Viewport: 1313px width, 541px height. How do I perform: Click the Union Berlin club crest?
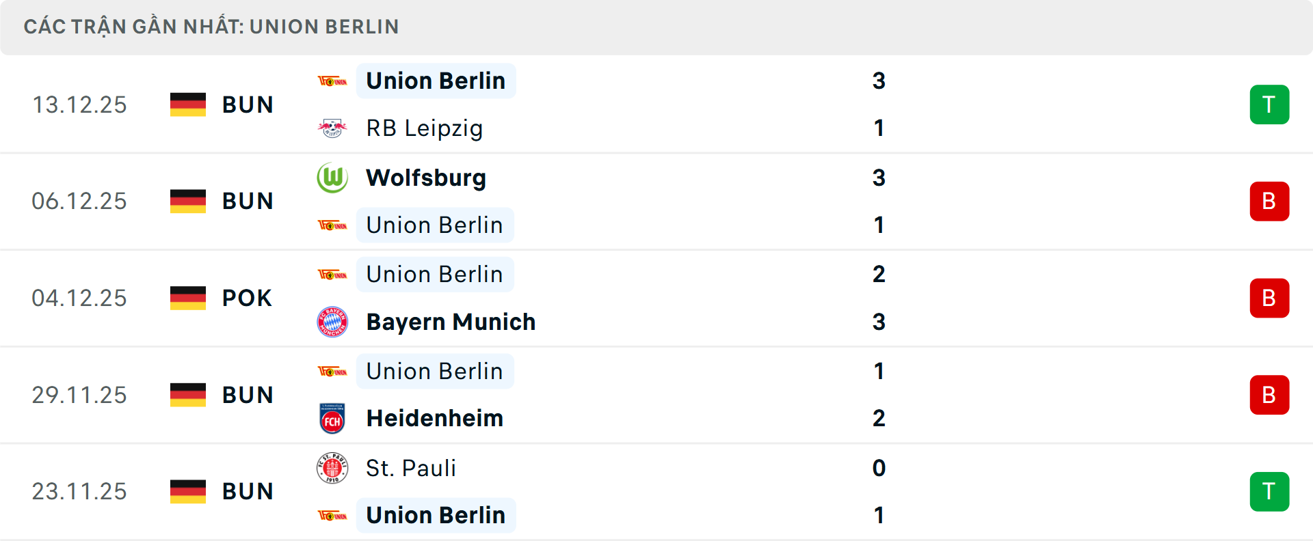tap(333, 80)
